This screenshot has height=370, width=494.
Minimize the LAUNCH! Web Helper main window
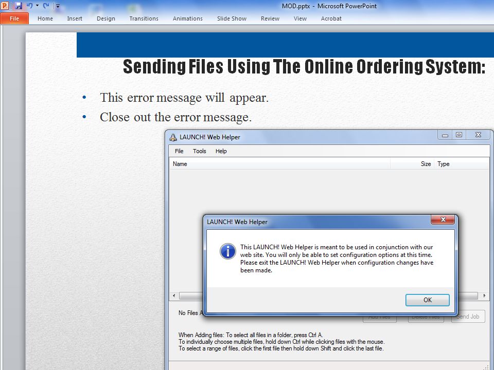[445, 135]
